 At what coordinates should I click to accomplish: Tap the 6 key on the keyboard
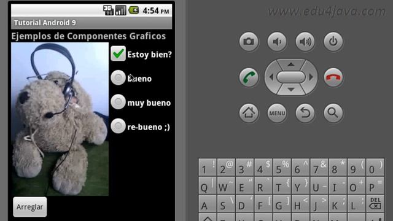301,167
